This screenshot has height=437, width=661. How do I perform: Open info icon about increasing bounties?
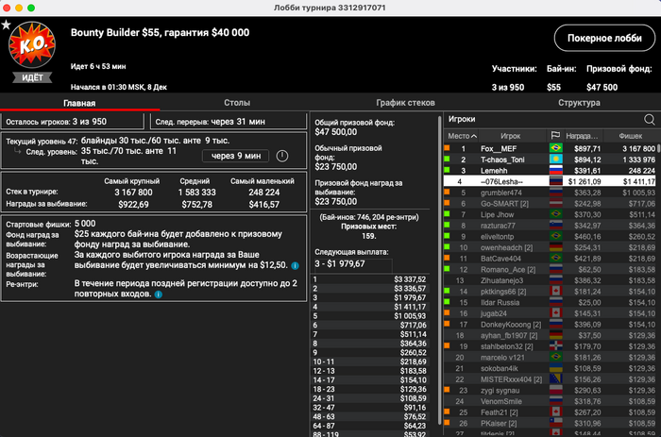(x=295, y=265)
